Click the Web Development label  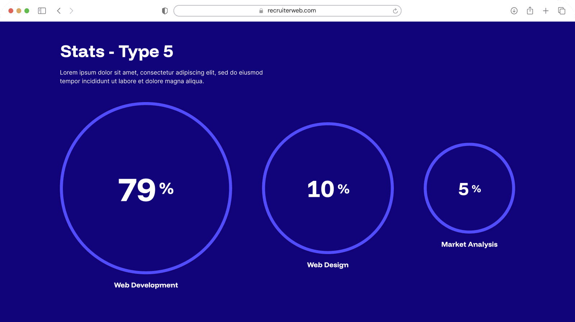point(146,285)
